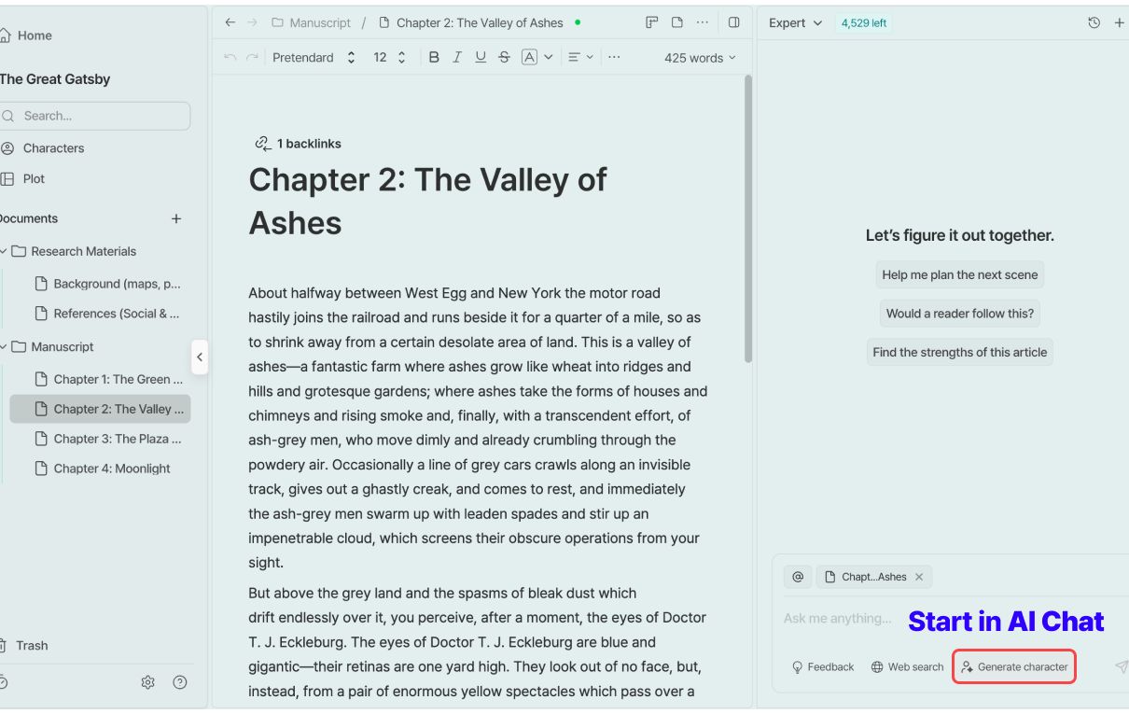
Task: Click the undo arrow in editor toolbar
Action: [x=230, y=57]
